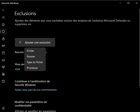This screenshot has height=112, width=140.
Task: Choose Dossier from the exclusion menu
Action: (35, 57)
